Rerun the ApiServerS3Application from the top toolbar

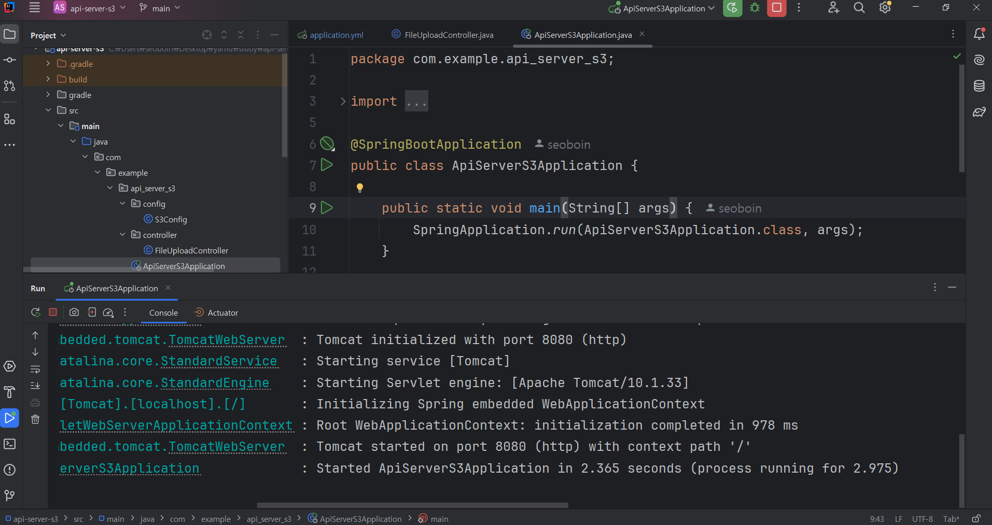732,8
